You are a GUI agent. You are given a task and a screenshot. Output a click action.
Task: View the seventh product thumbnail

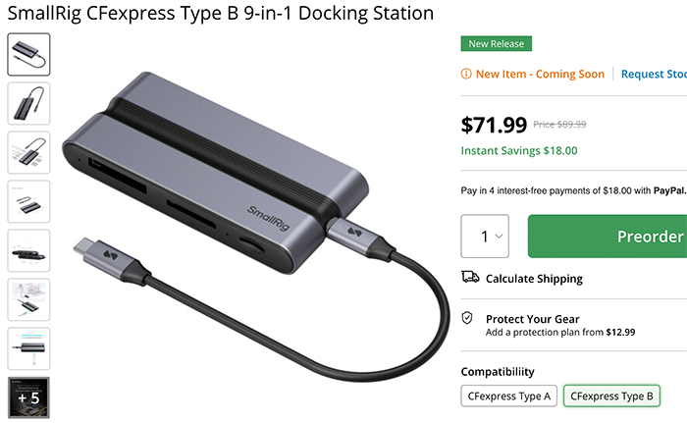point(28,348)
